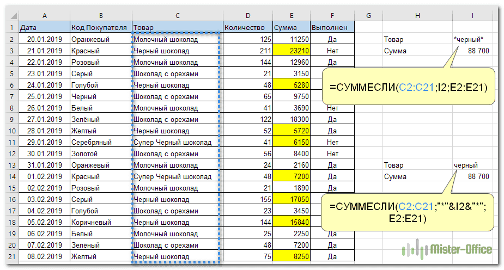Click 'Супер Черный шоколад' cell in row 11
Viewport: 504px width, 270px height.
177,142
